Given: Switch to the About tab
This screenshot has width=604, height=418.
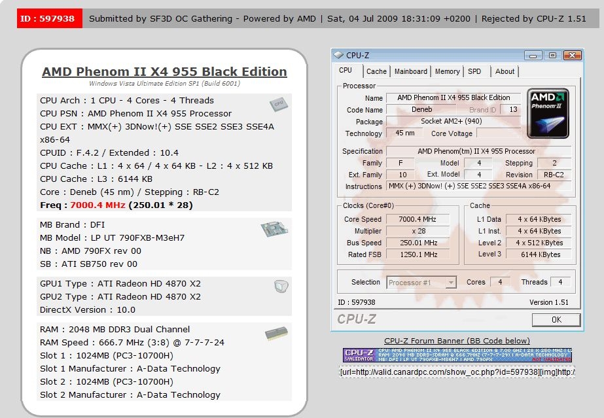Looking at the screenshot, I should pyautogui.click(x=505, y=71).
